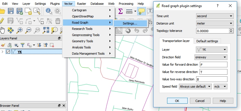The width and height of the screenshot is (241, 111).
Task: Click the dialog's question mark help button
Action: pos(218,6)
